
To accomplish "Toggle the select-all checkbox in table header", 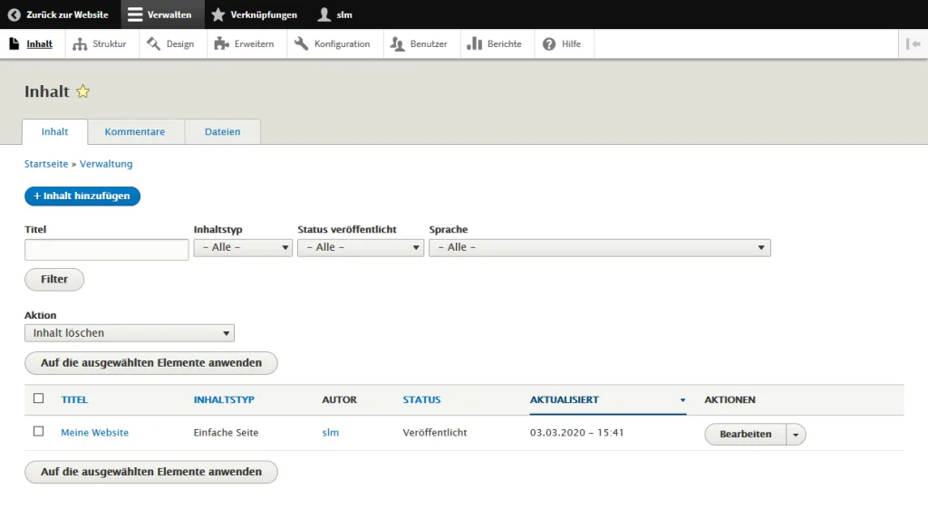I will tap(38, 398).
